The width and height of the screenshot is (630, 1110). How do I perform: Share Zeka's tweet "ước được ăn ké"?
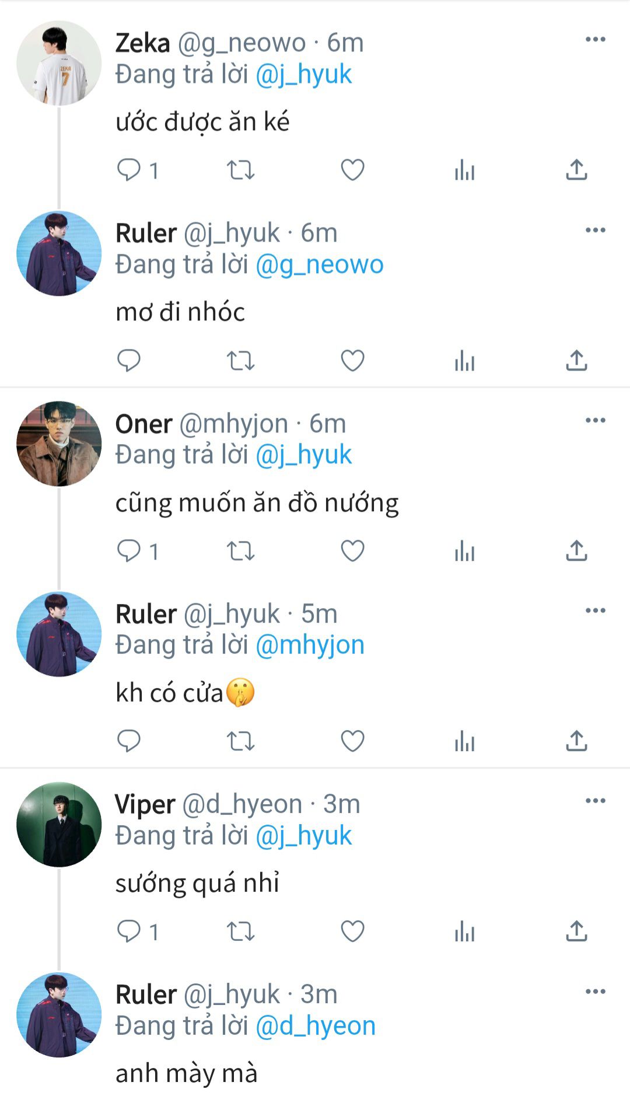(x=576, y=170)
